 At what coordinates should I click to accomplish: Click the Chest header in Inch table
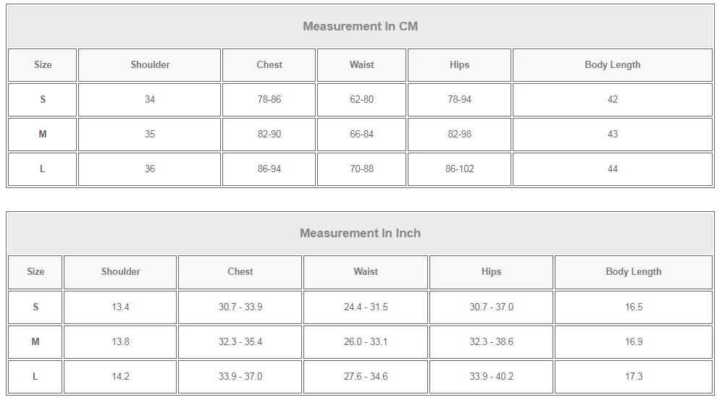[240, 272]
